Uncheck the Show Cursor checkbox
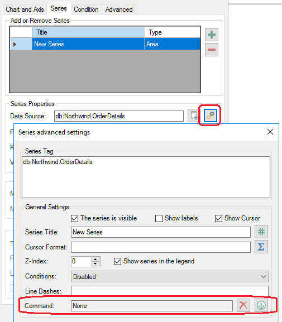The height and width of the screenshot is (322, 282). (x=218, y=218)
